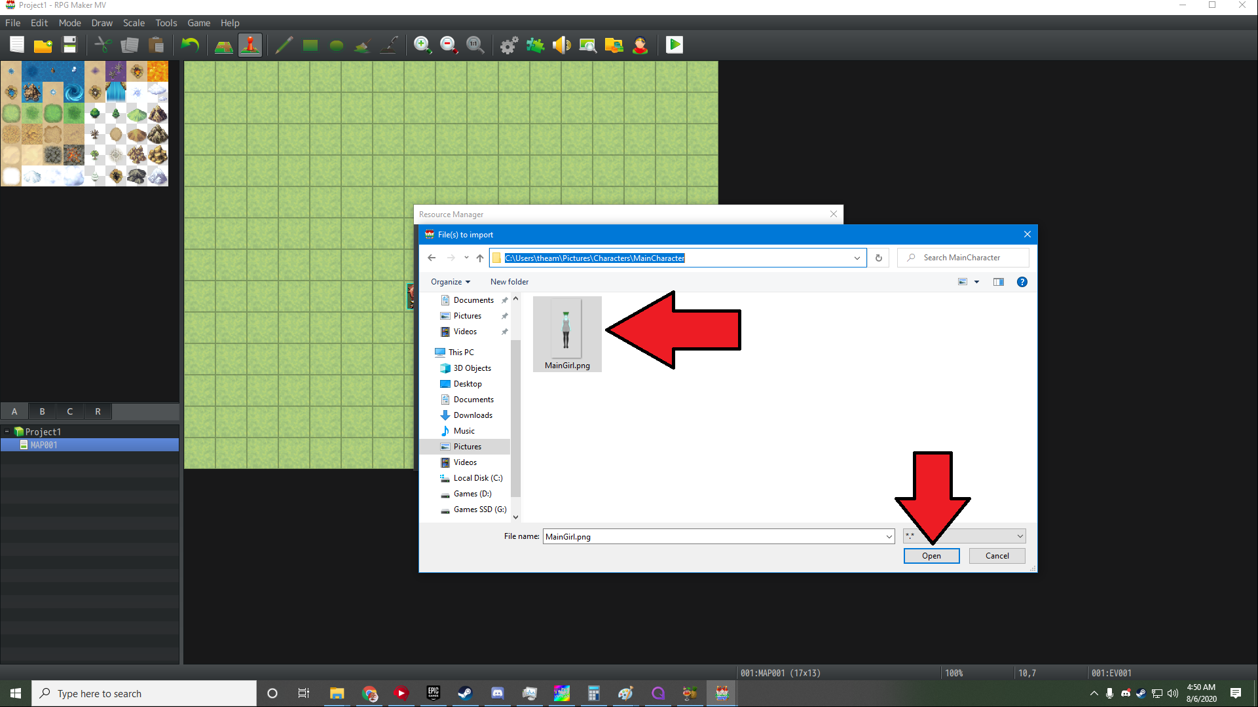Click the Open button
1258x707 pixels.
coord(931,556)
